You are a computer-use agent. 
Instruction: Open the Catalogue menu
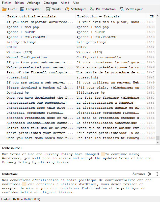point(50,3)
